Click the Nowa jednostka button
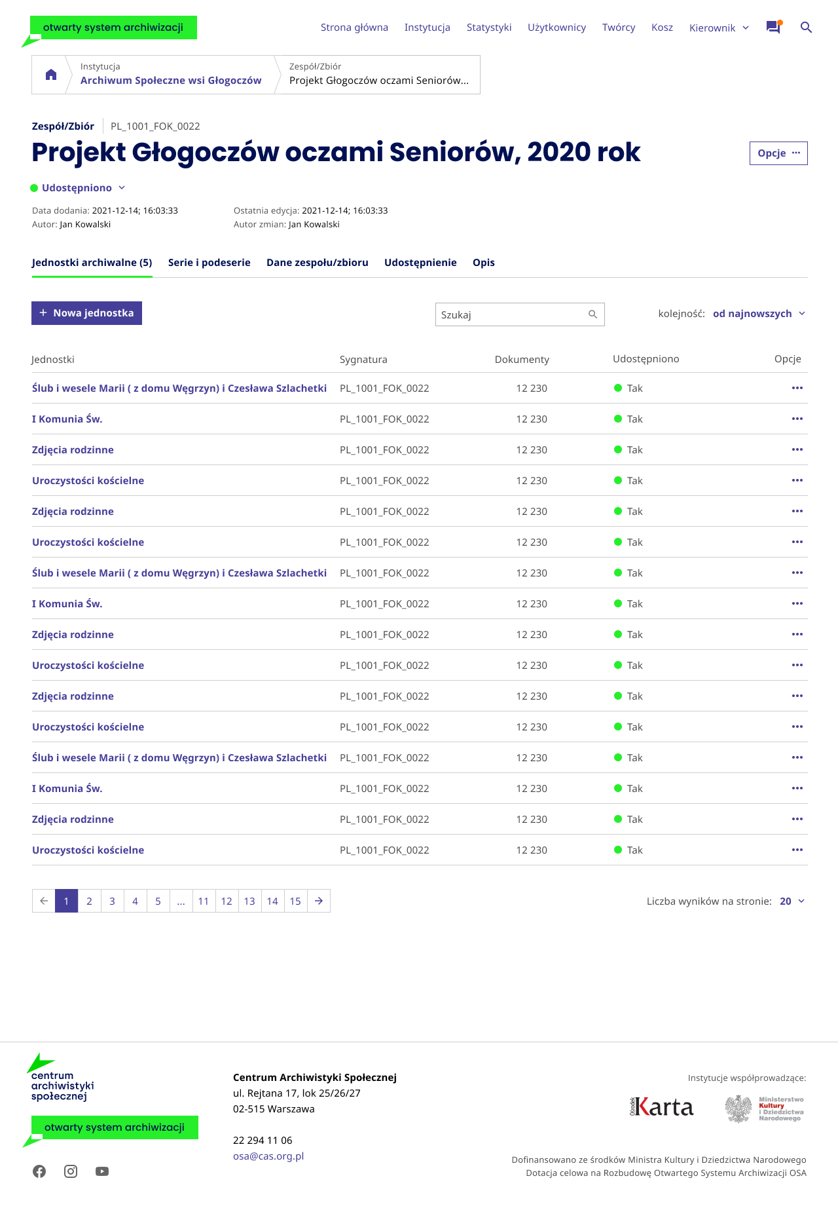The width and height of the screenshot is (838, 1210). point(86,313)
